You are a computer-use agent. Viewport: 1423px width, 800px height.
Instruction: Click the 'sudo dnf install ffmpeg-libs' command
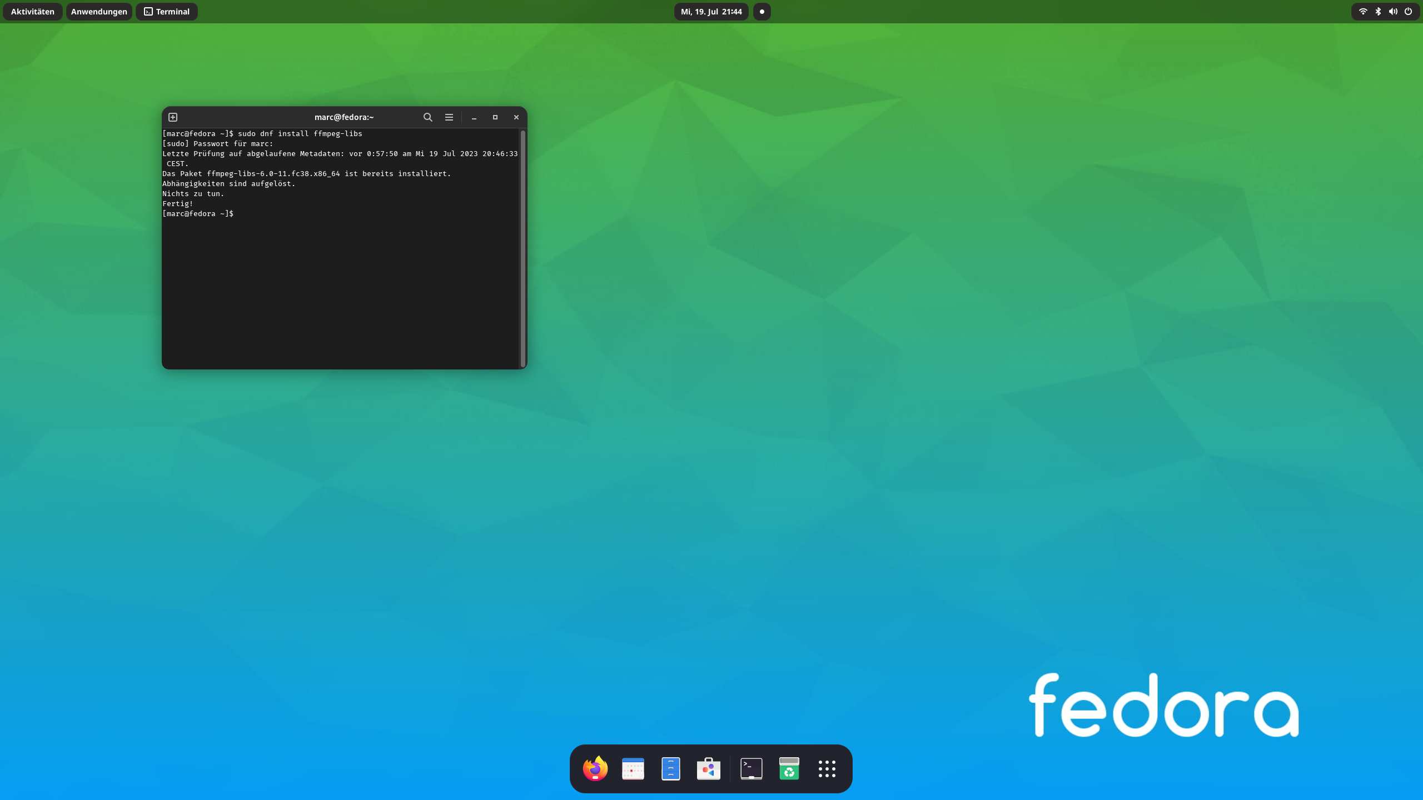pyautogui.click(x=300, y=134)
